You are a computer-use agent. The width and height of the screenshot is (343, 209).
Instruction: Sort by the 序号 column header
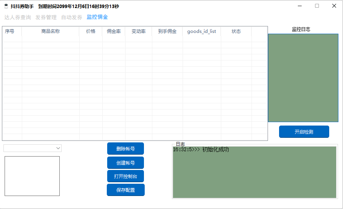(x=10, y=31)
